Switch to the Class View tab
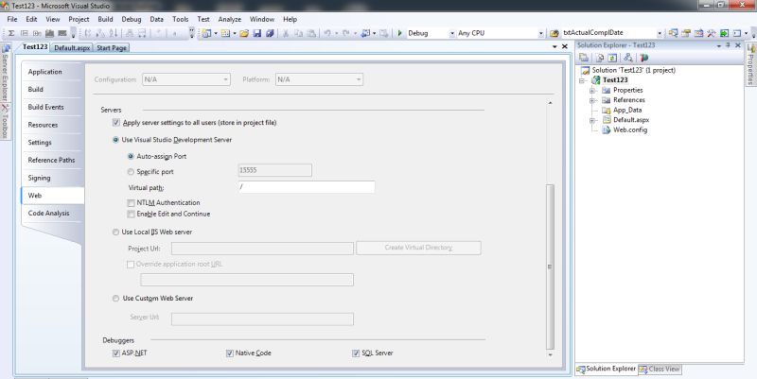Image resolution: width=757 pixels, height=379 pixels. pyautogui.click(x=660, y=369)
